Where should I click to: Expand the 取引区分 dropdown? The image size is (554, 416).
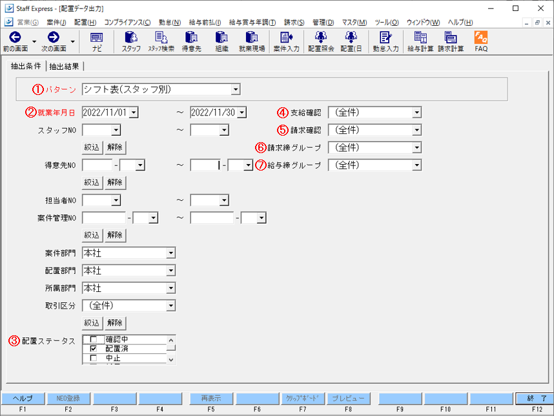[x=171, y=306]
